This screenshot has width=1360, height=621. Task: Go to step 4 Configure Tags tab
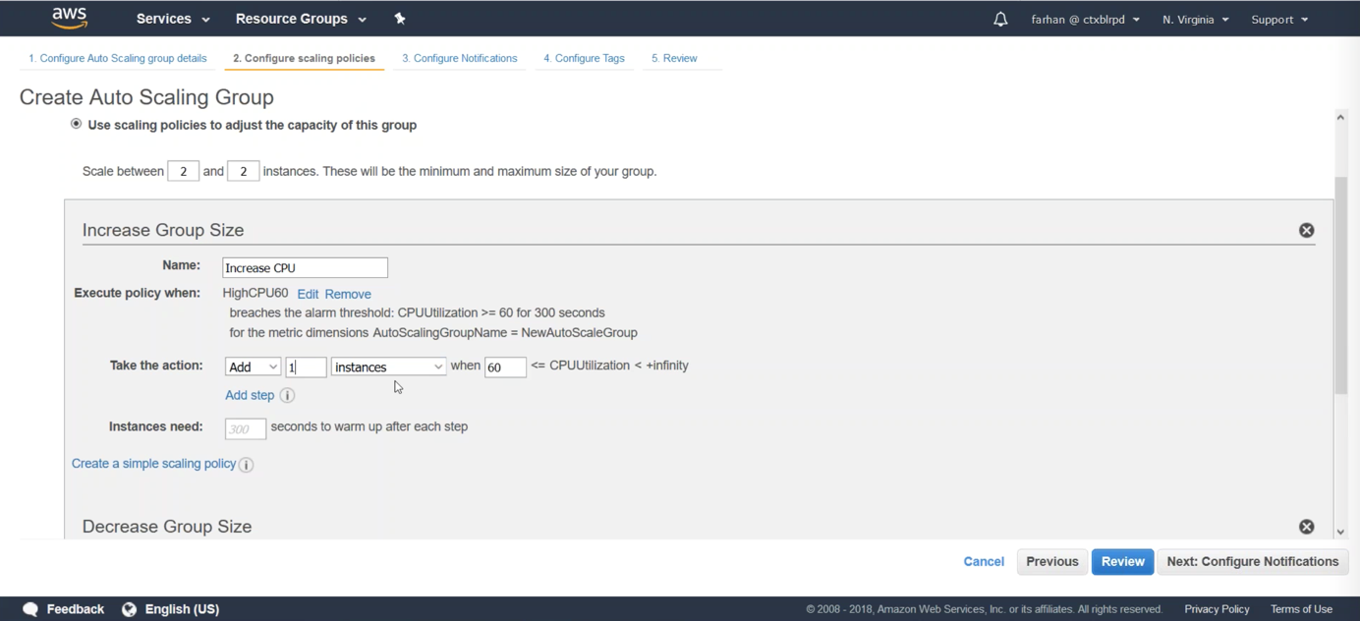tap(584, 58)
